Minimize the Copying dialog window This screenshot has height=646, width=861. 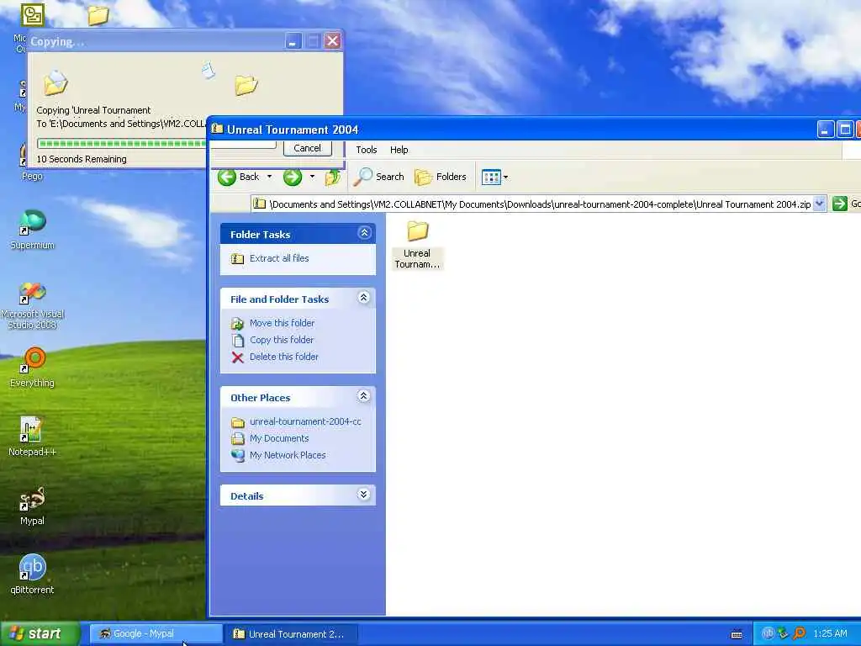293,40
